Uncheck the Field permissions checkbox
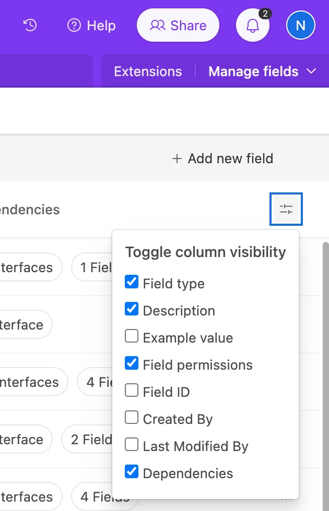329x511 pixels. (x=132, y=363)
